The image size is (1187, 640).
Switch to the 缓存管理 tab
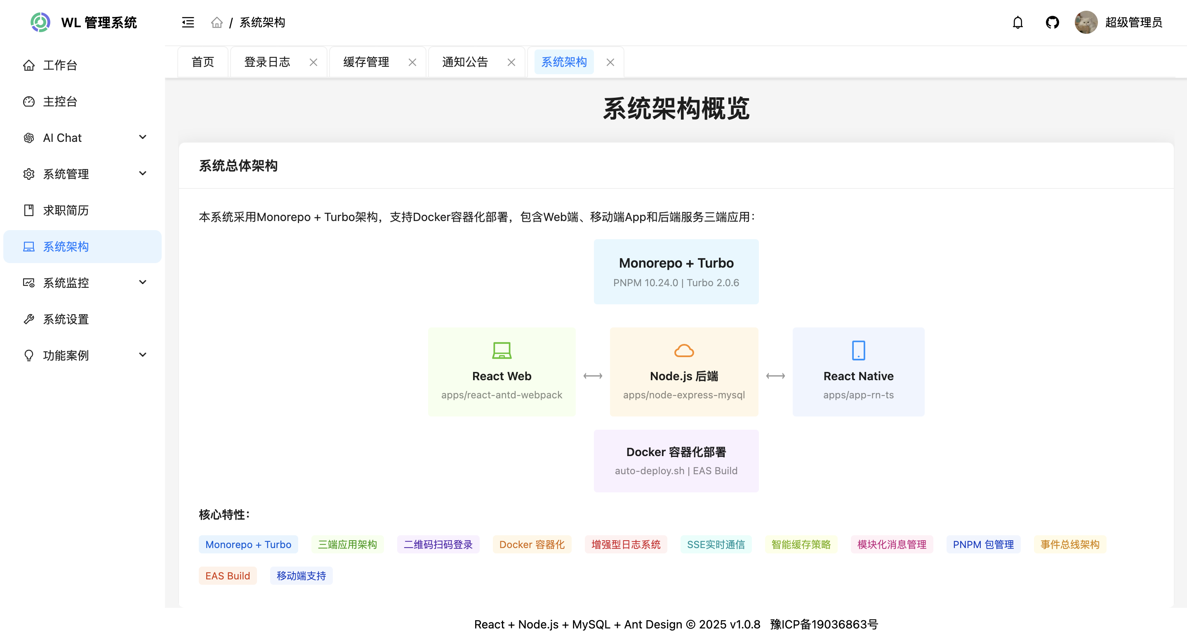[365, 61]
